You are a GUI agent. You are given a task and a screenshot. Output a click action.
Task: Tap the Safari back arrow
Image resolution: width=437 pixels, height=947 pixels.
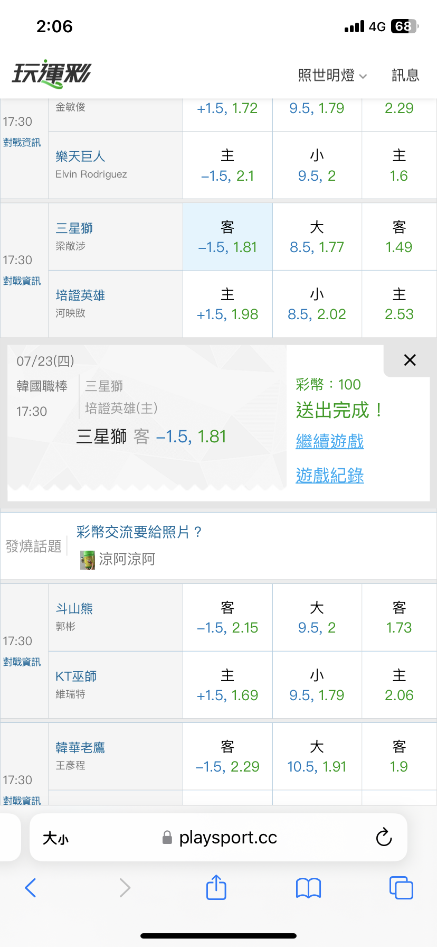31,888
